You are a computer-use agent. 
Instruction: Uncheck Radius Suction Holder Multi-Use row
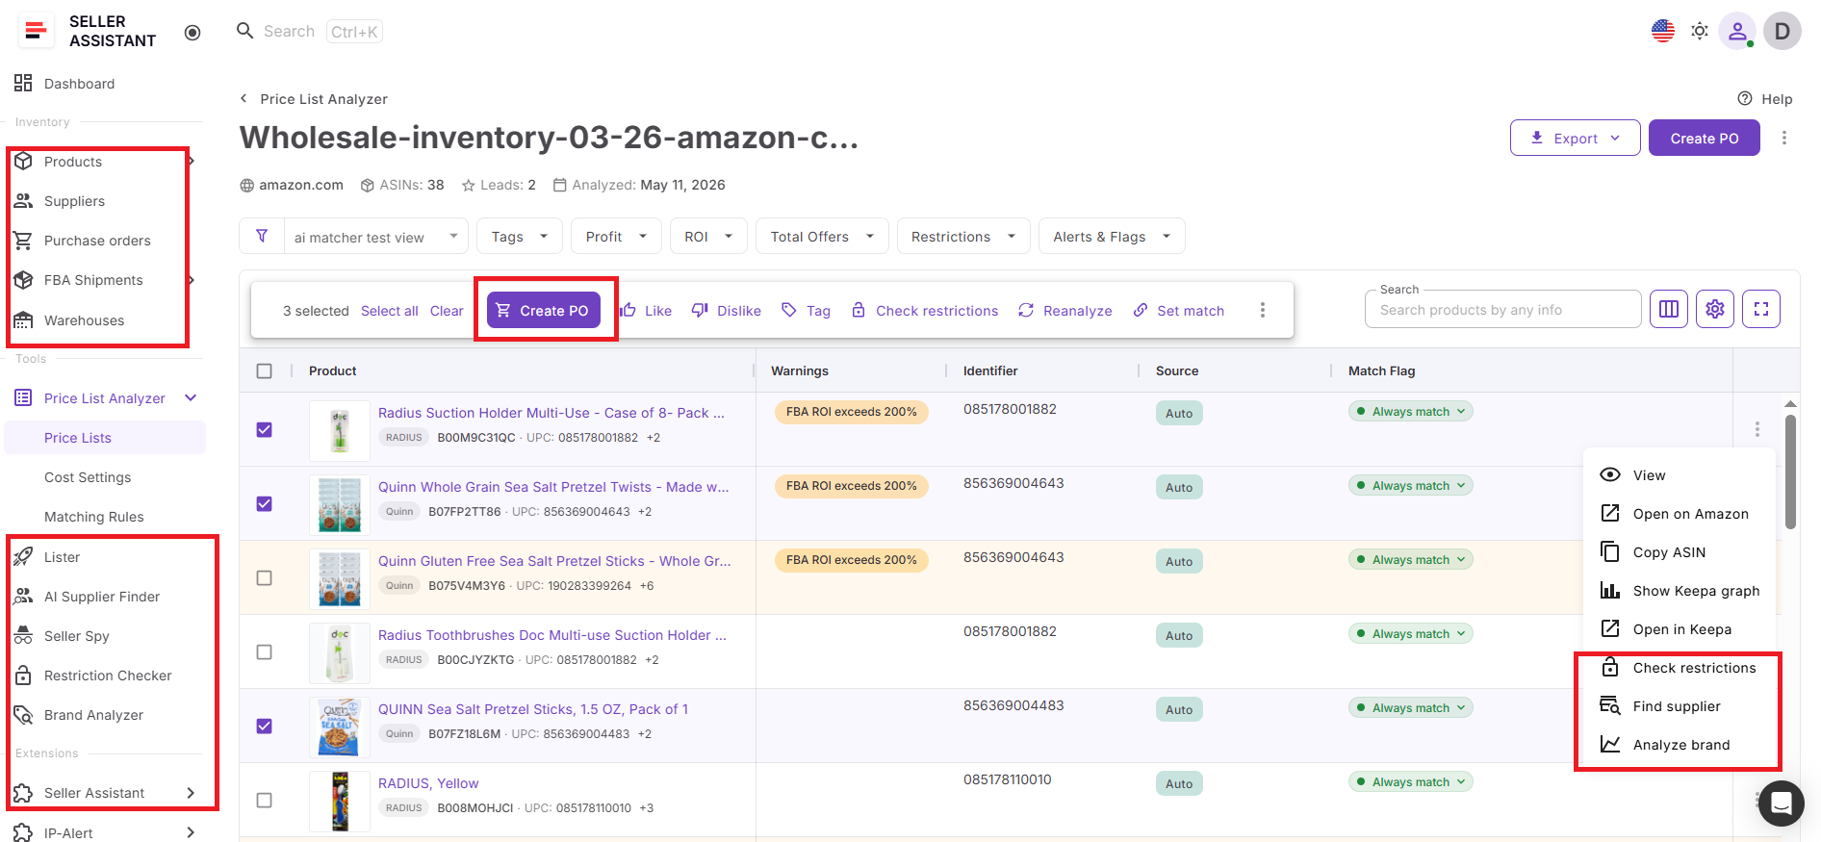coord(265,429)
